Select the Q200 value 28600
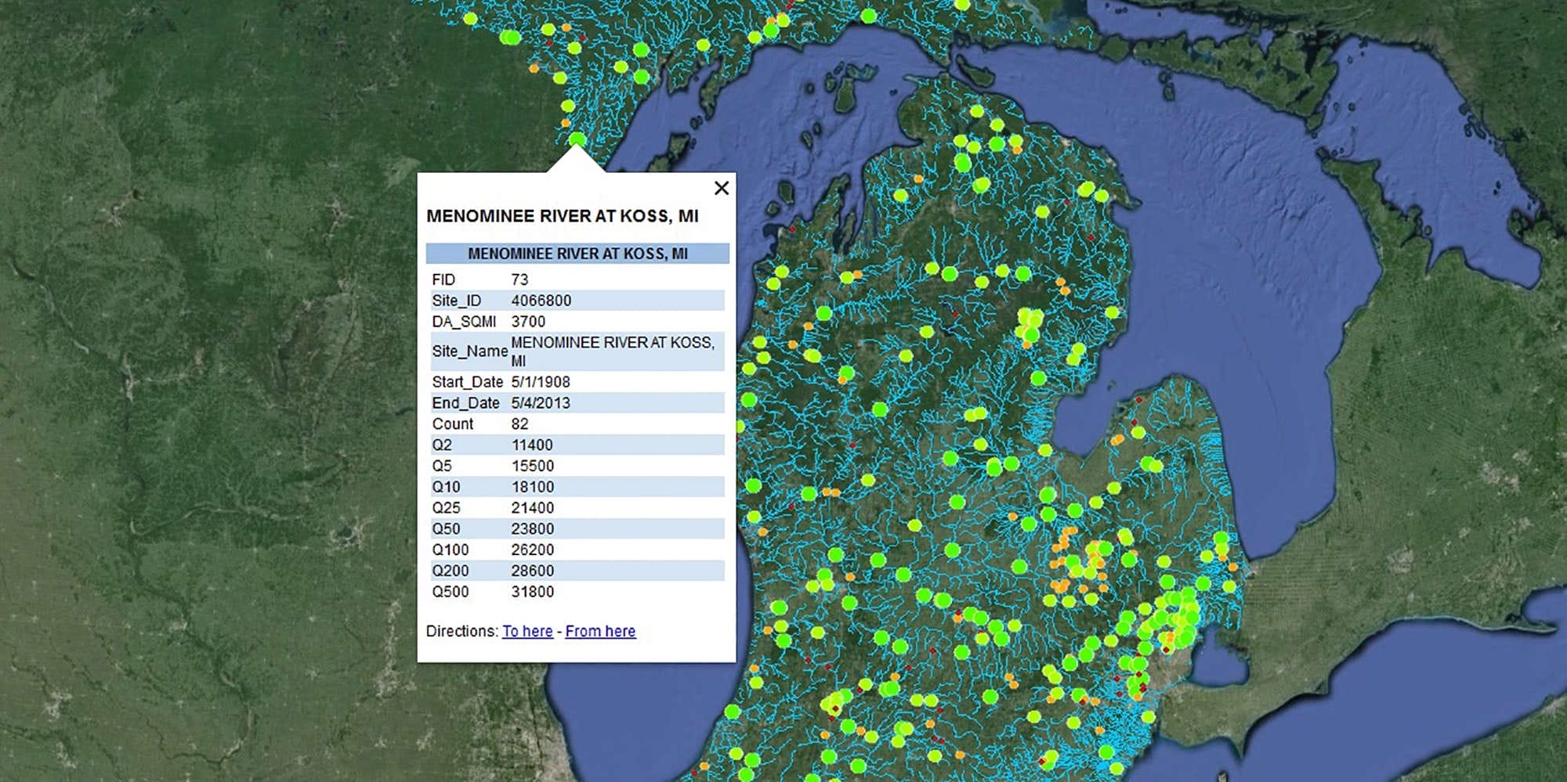Viewport: 1567px width, 782px height. coord(533,571)
